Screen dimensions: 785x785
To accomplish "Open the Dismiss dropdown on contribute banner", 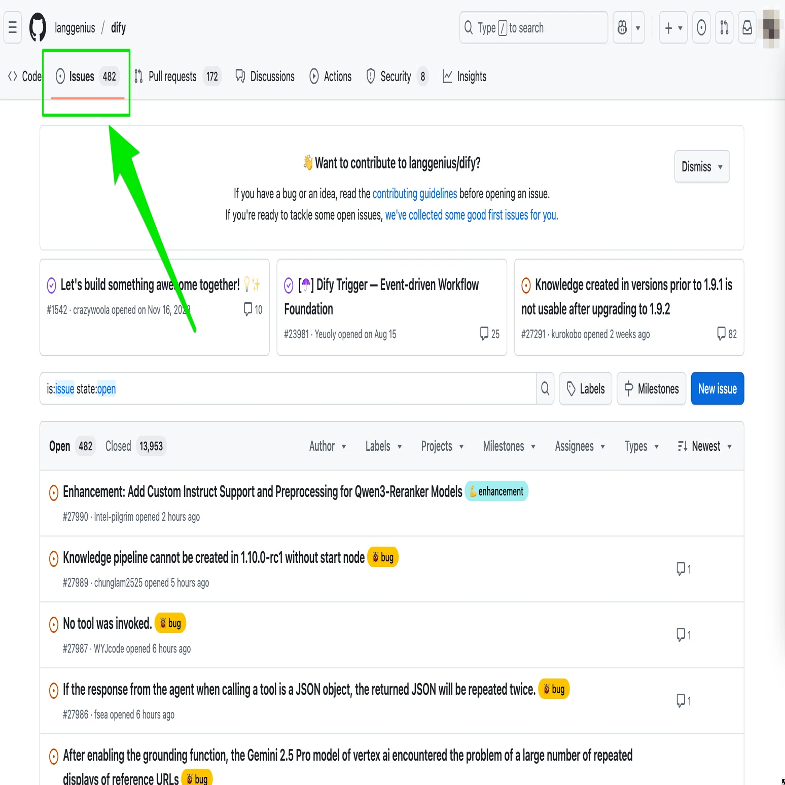I will (x=702, y=166).
